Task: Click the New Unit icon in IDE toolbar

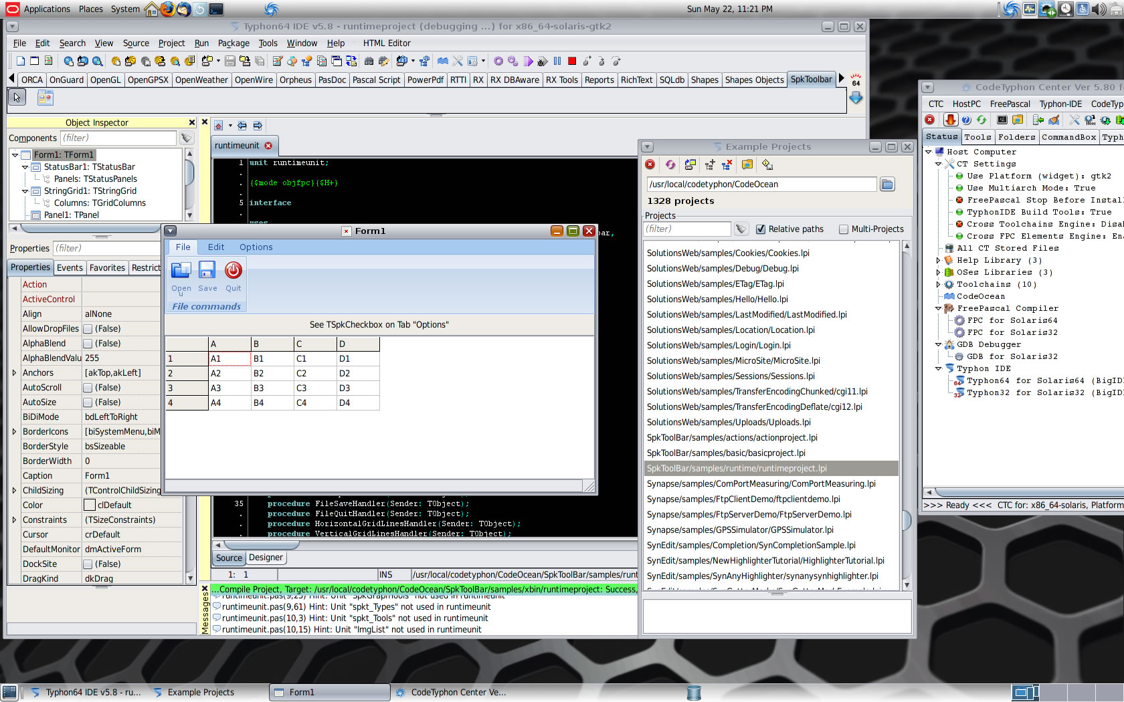Action: click(x=21, y=61)
